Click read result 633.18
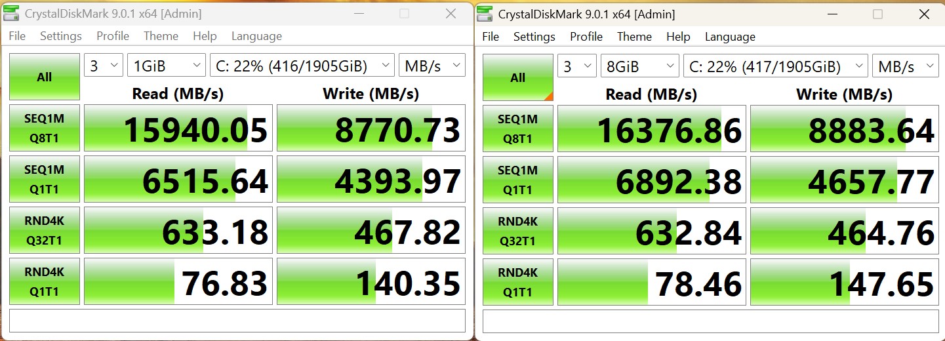945x341 pixels. tap(178, 230)
